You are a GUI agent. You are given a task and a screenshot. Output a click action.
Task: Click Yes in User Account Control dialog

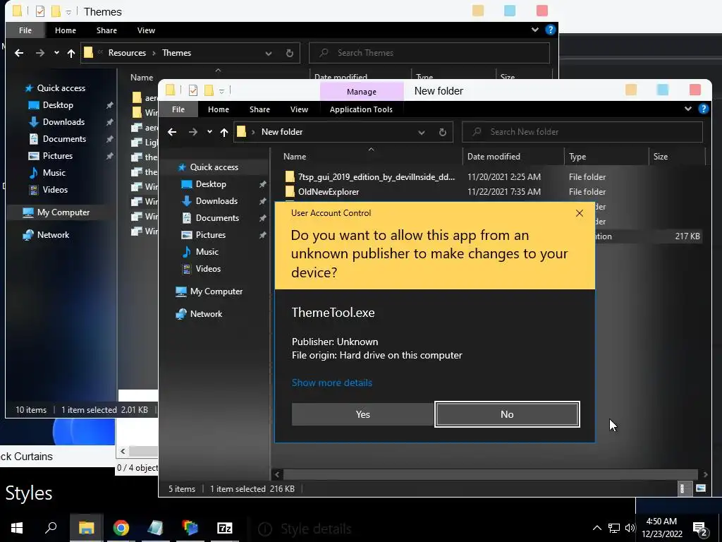tap(362, 414)
